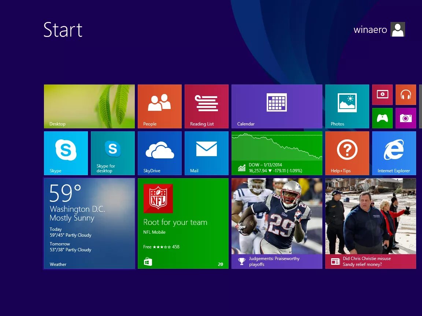
Task: Click the NFL shield logo
Action: coord(158,199)
